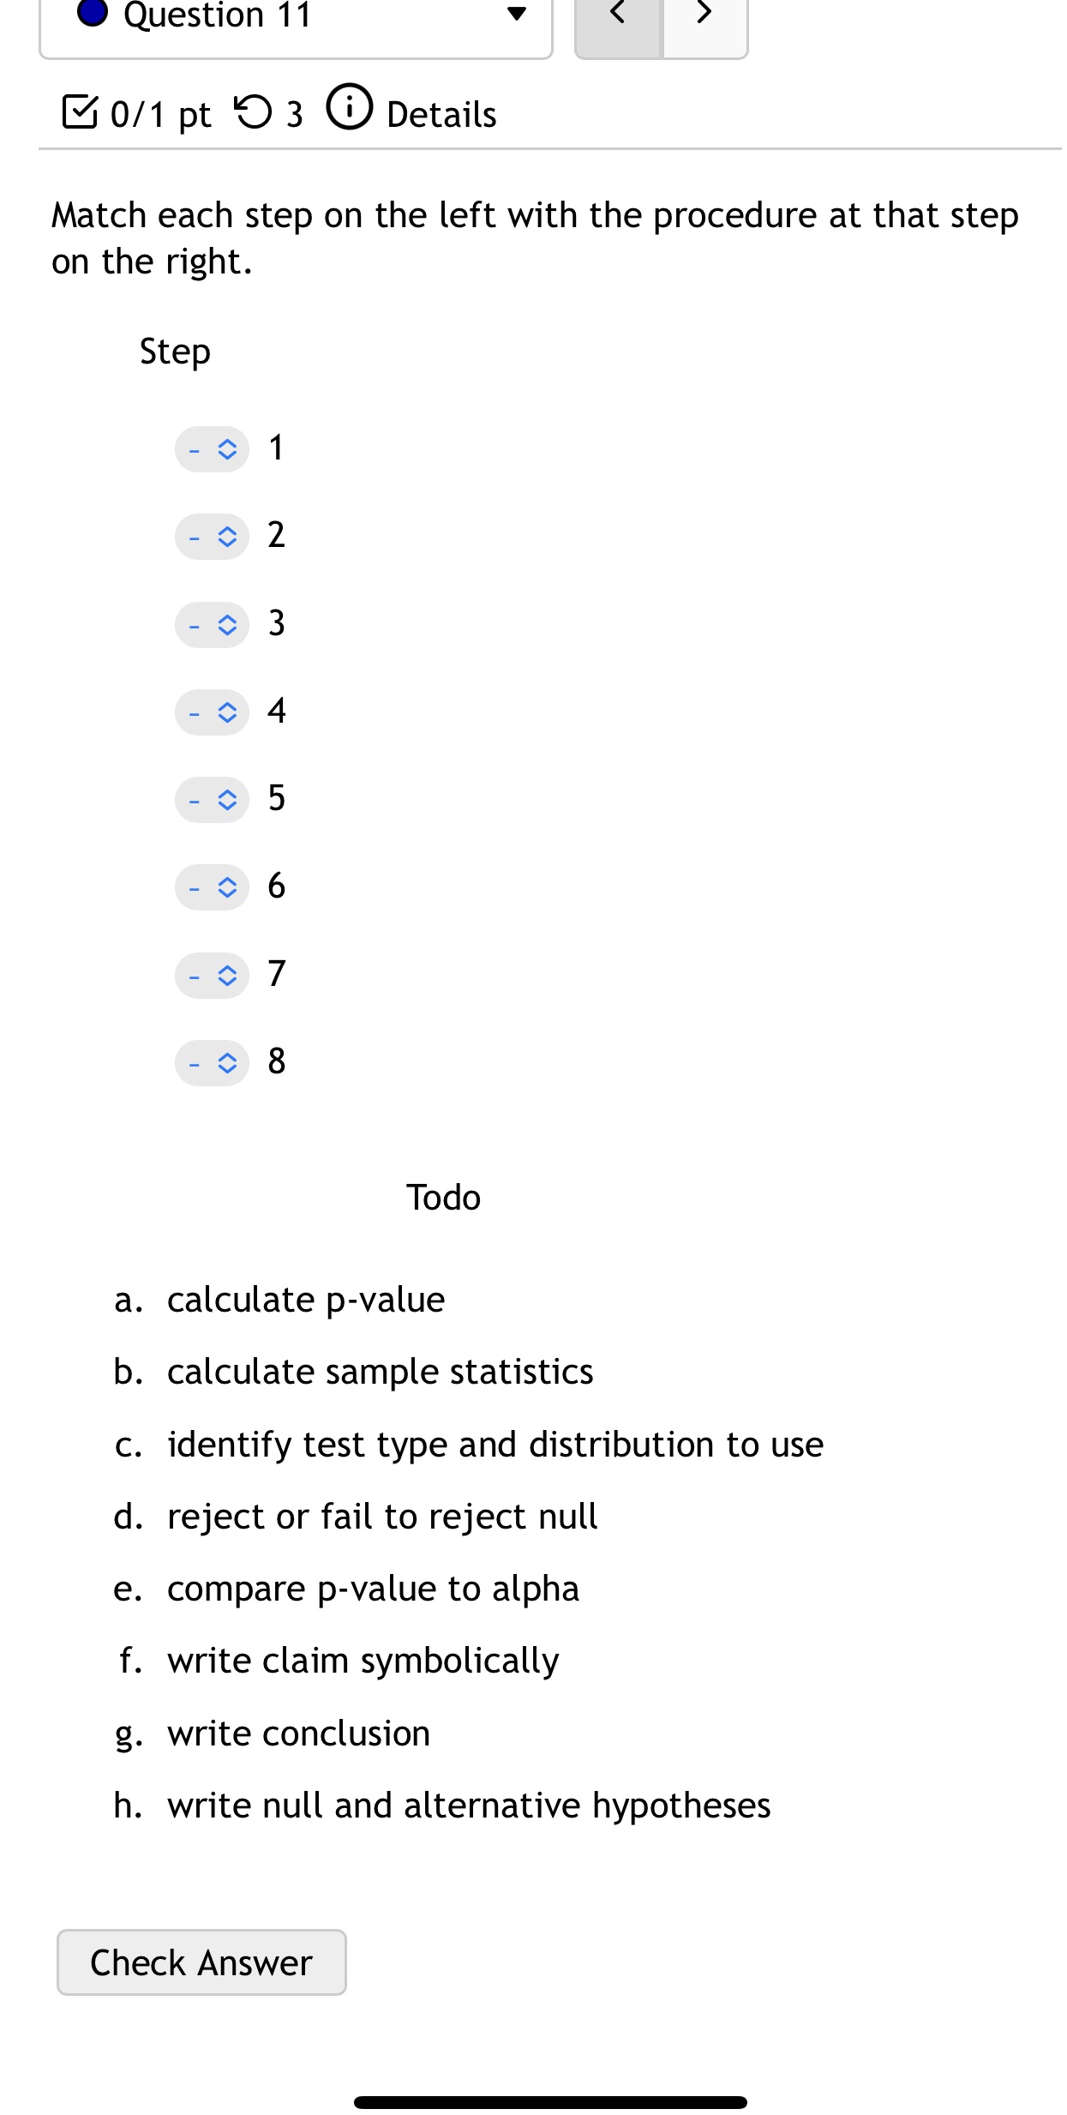Click the score checkbox icon beside 0/1 pt
This screenshot has height=2115, width=1067.
tap(80, 112)
